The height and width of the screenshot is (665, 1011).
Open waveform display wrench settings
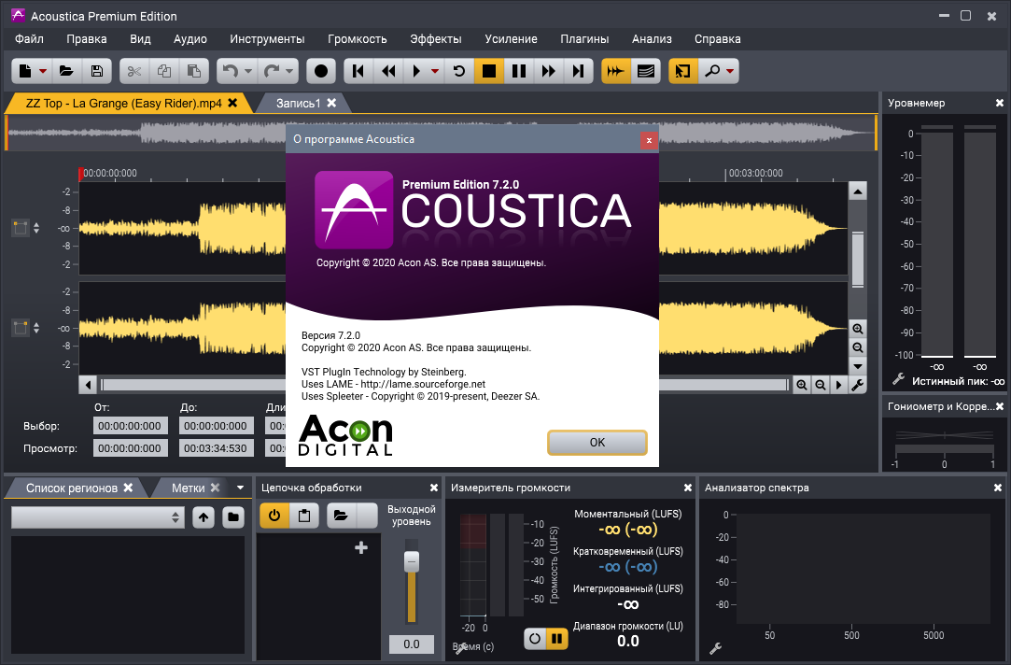click(858, 385)
